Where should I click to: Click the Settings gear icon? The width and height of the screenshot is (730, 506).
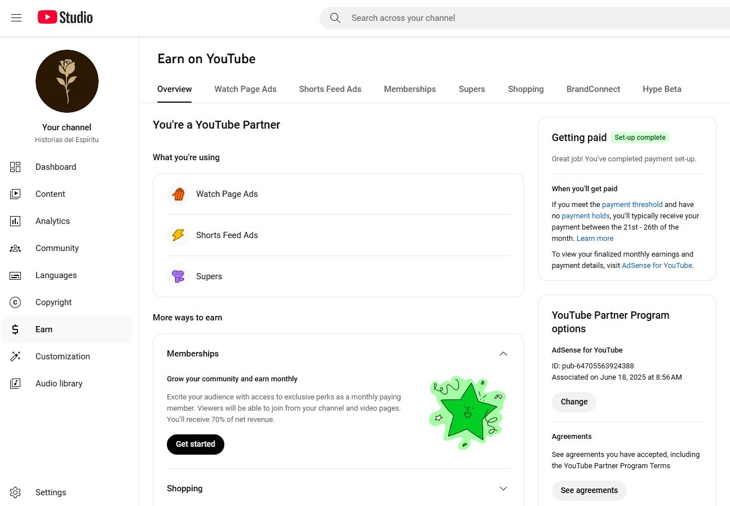pos(15,492)
